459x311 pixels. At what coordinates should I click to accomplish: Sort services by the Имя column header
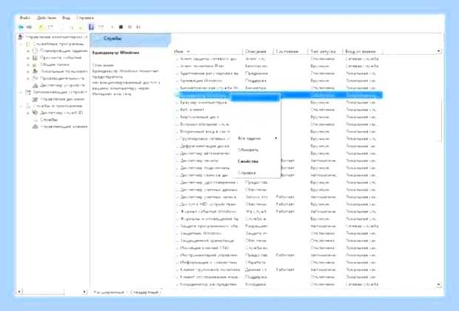207,51
